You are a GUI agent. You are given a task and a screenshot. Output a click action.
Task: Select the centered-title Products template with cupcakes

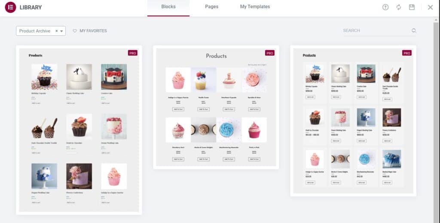click(216, 107)
